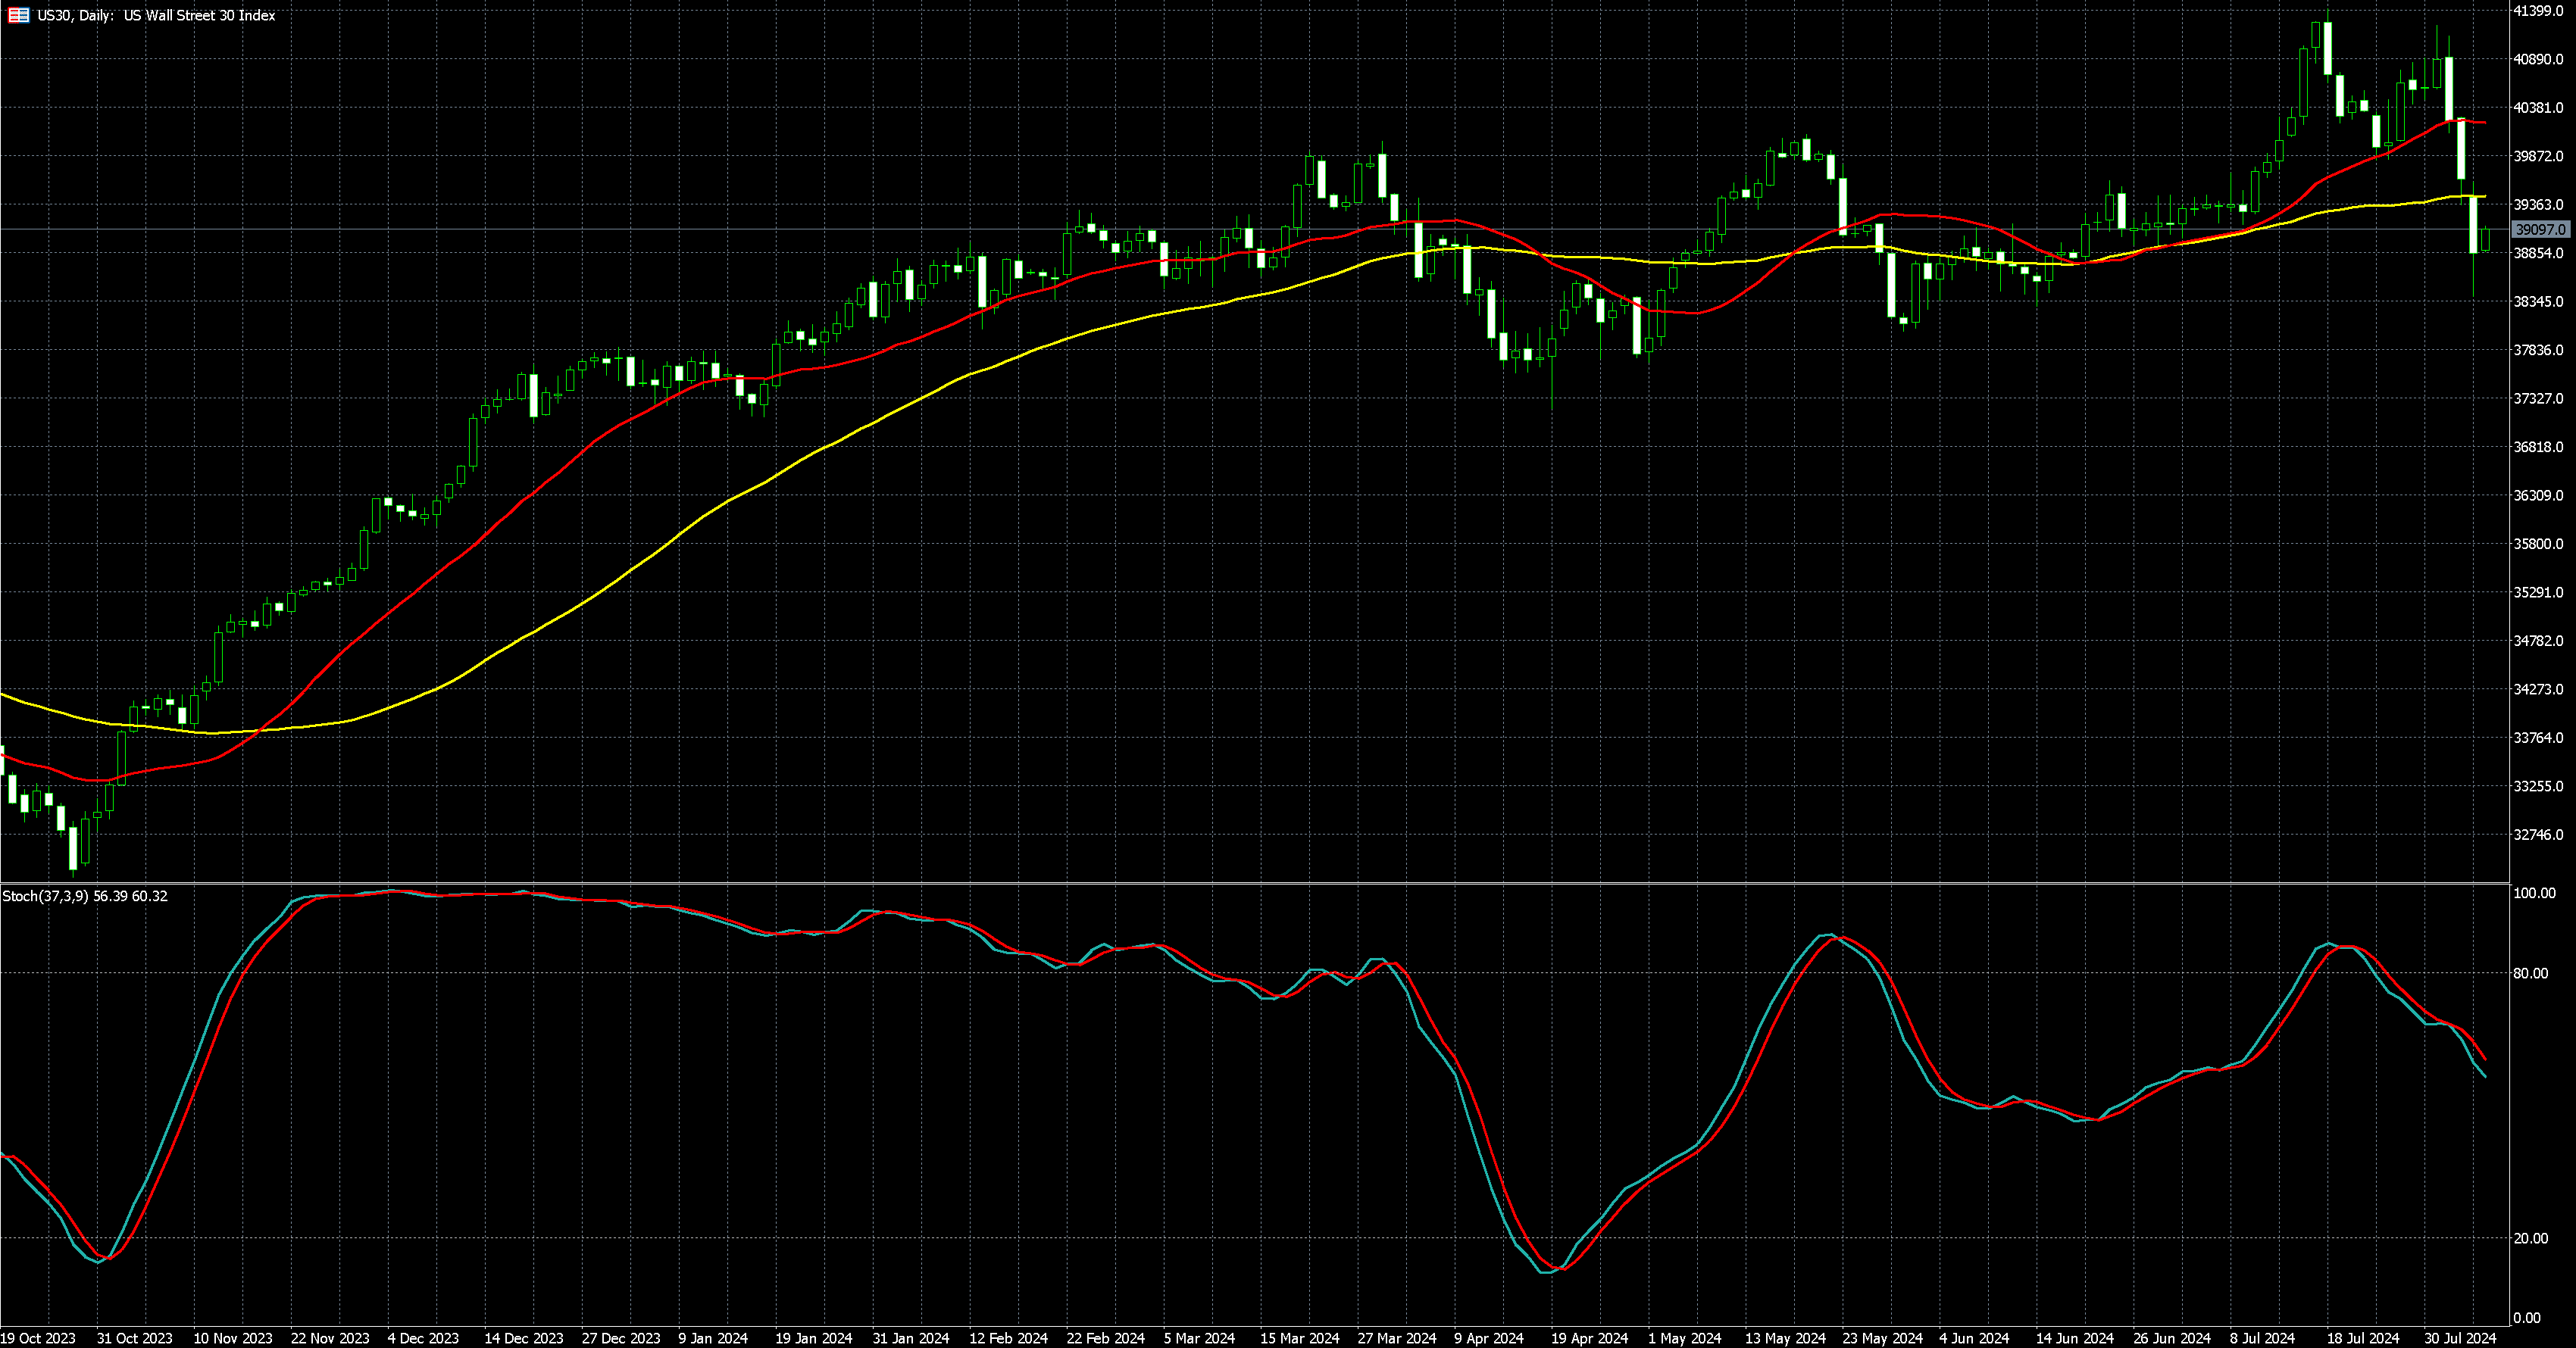Click the 19 Oct 2023 date label
This screenshot has width=2576, height=1348.
(38, 1338)
